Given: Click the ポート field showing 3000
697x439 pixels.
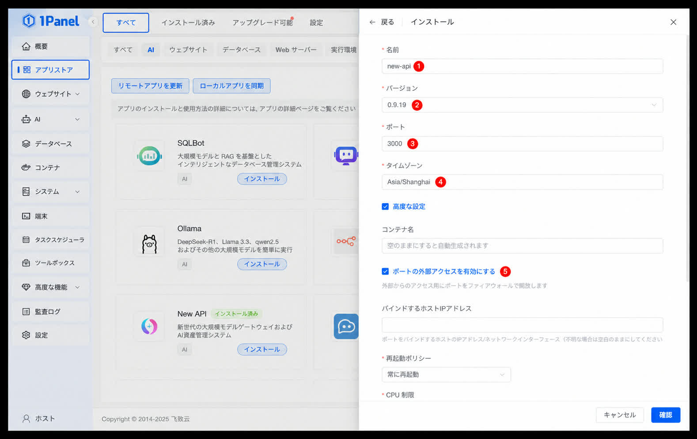Looking at the screenshot, I should 522,144.
